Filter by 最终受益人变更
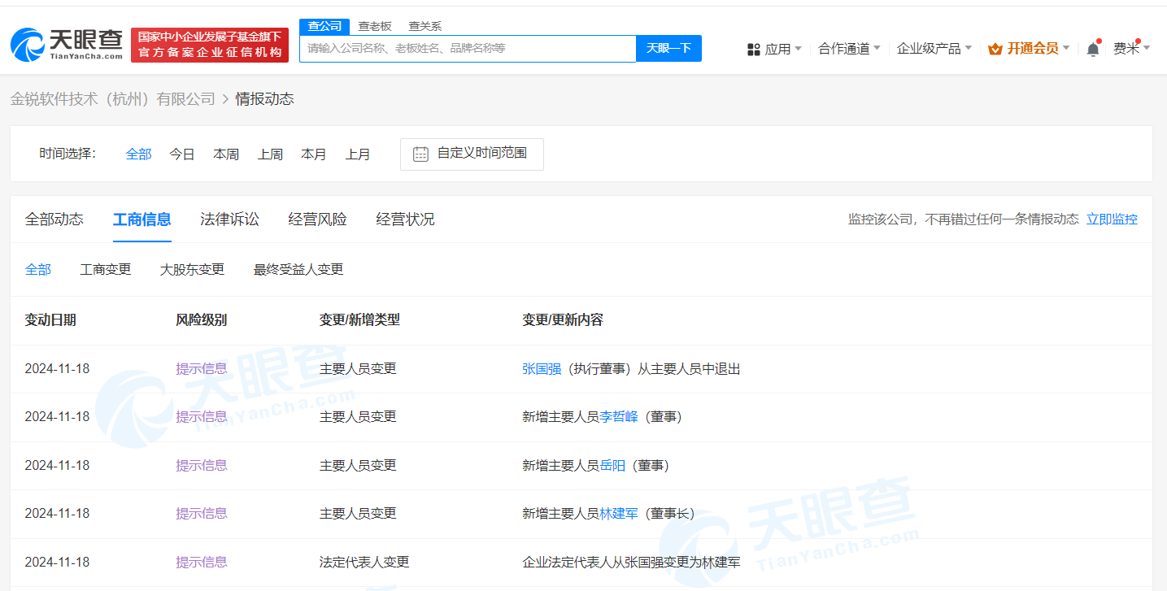1167x591 pixels. click(x=298, y=269)
